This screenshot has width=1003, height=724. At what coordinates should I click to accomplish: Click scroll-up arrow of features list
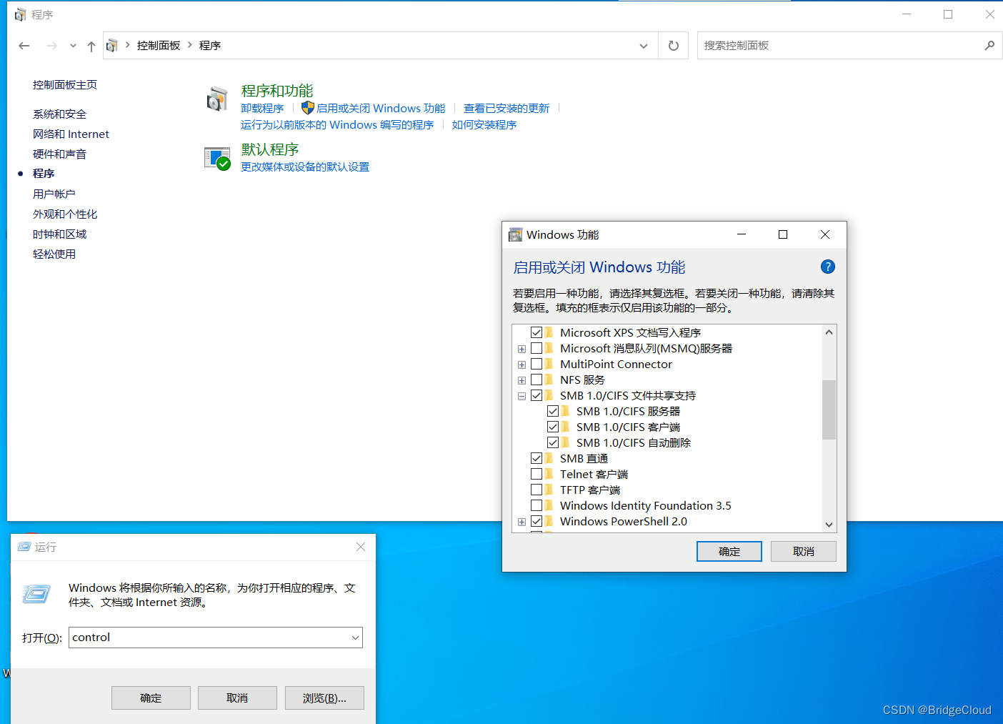pyautogui.click(x=829, y=332)
